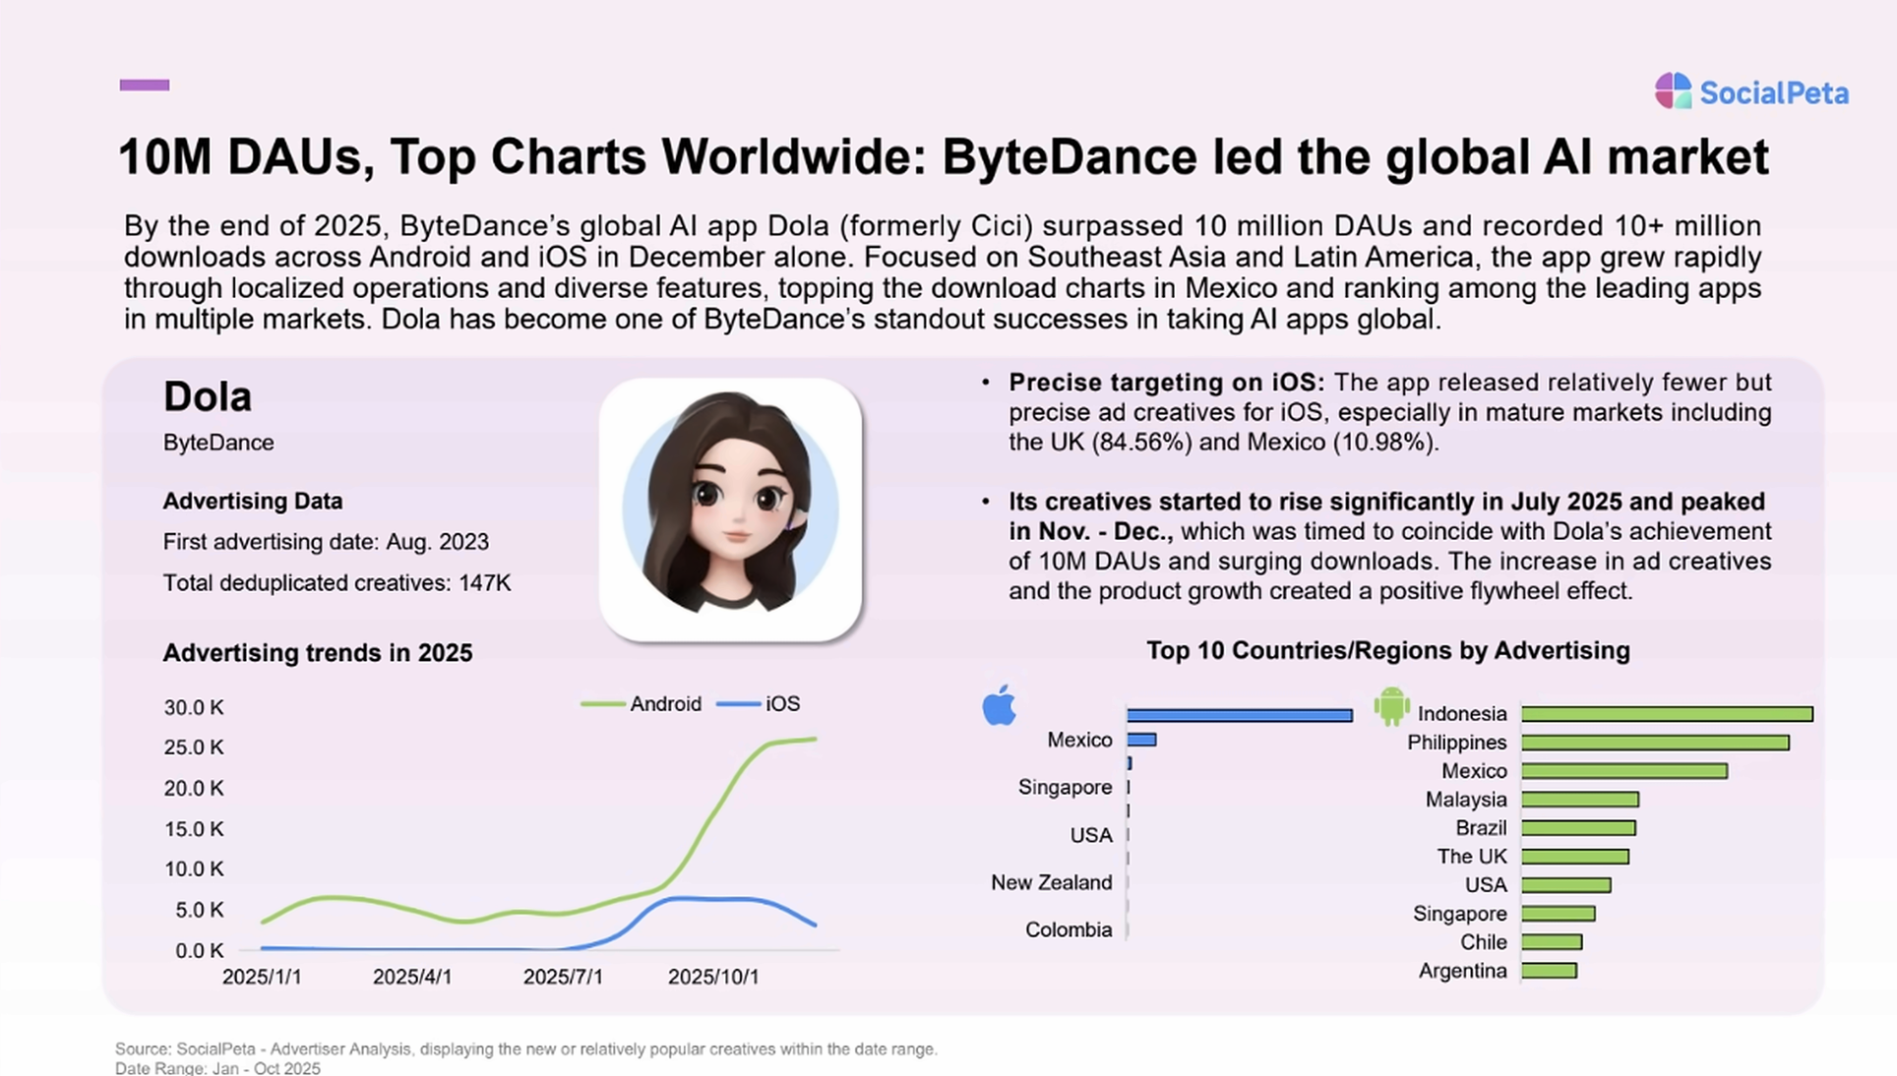Click the Argentina bar in Android chart
Viewport: 1897px width, 1076px height.
(x=1549, y=971)
